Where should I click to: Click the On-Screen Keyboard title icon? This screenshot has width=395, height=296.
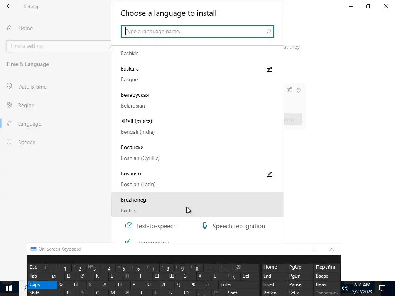pos(33,249)
